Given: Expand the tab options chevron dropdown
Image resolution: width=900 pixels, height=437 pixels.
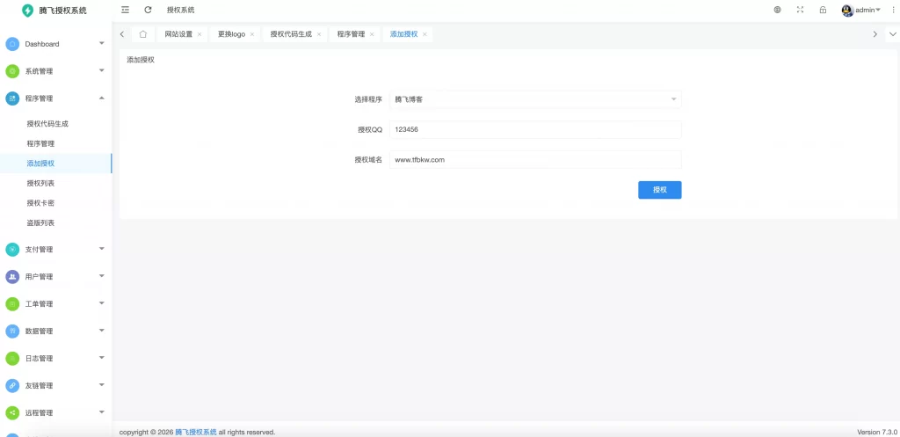Looking at the screenshot, I should point(893,34).
